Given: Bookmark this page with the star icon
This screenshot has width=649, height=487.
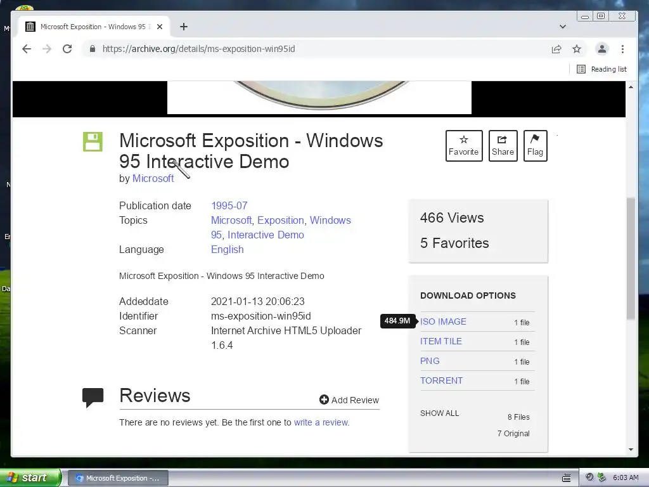Looking at the screenshot, I should tap(577, 49).
